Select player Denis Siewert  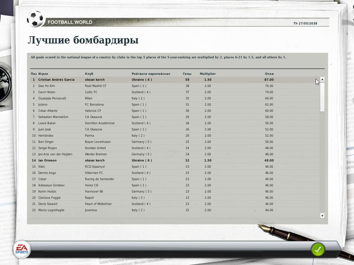pyautogui.click(x=48, y=204)
